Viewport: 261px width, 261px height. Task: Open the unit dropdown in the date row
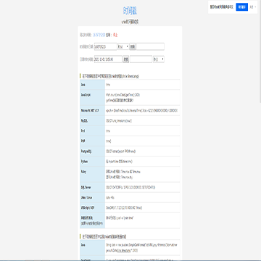pyautogui.click(x=159, y=59)
